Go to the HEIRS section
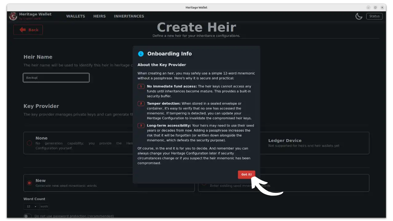Viewport: 393px width, 221px height. 99,16
